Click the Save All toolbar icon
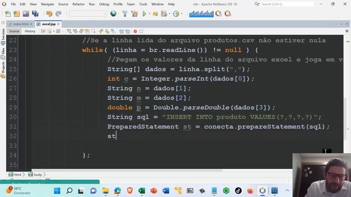The image size is (351, 197). pos(35,14)
